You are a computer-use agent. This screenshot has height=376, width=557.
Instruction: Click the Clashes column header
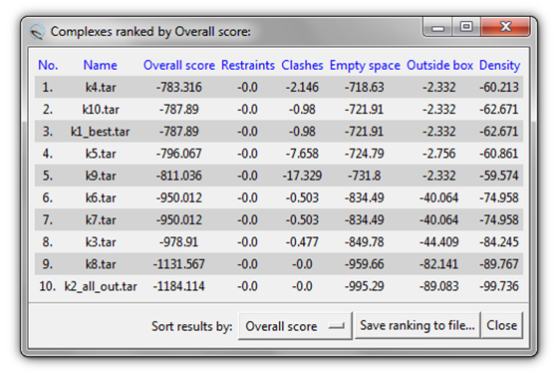[302, 65]
